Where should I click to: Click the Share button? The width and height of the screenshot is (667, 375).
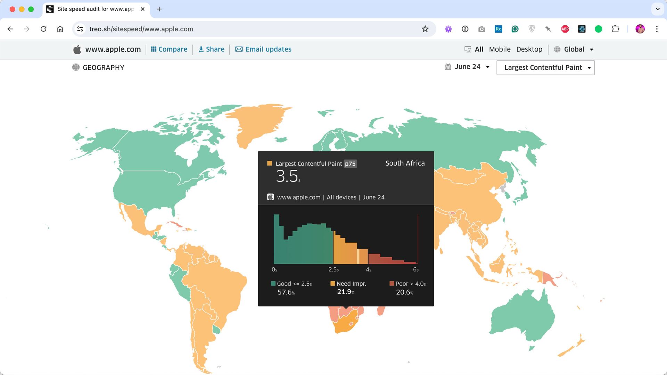211,49
